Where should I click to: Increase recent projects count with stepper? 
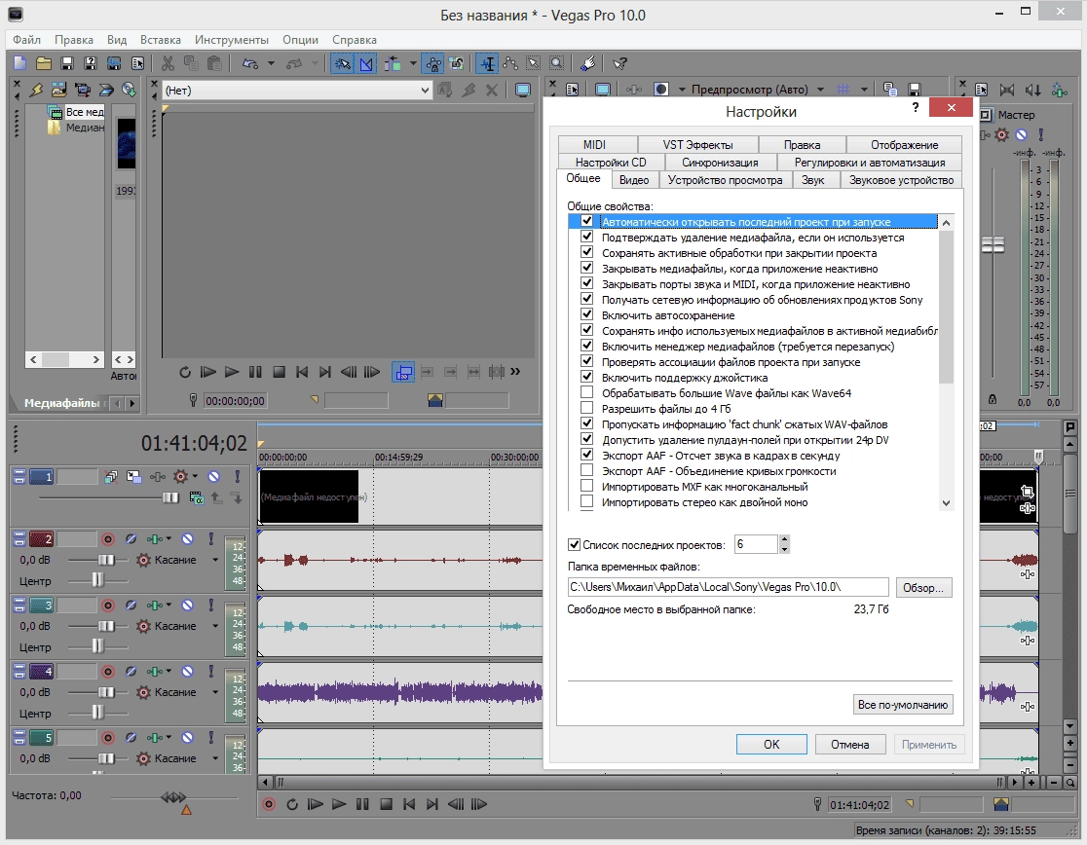(784, 539)
